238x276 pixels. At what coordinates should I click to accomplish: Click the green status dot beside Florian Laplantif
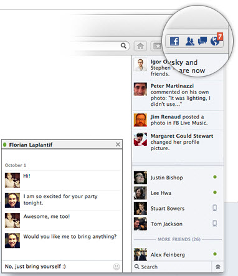coord(5,145)
